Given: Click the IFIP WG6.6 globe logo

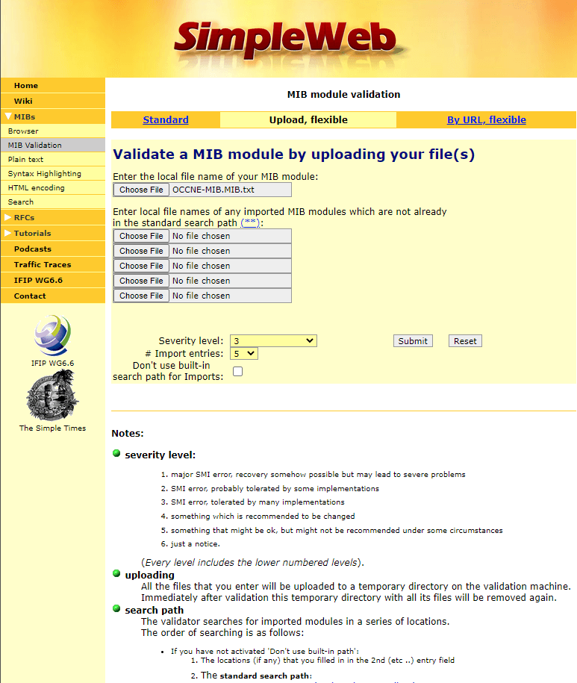Looking at the screenshot, I should (x=53, y=335).
